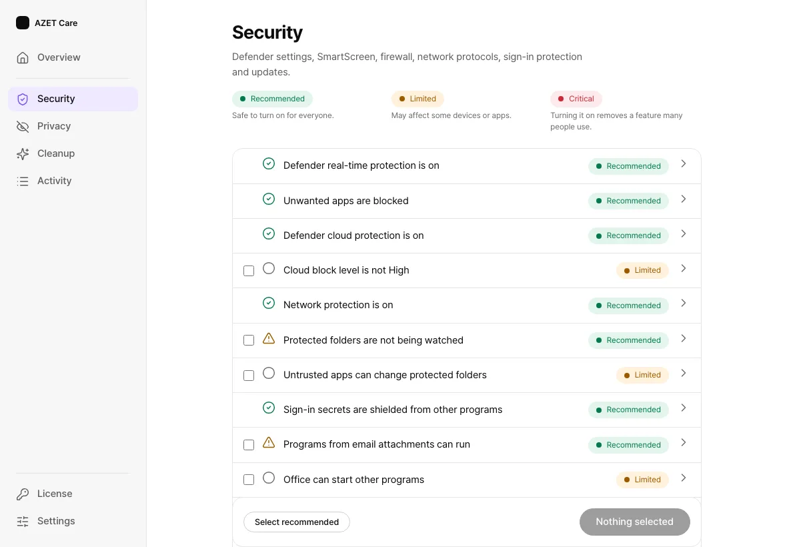Expand the Defender real-time protection row chevron

683,163
